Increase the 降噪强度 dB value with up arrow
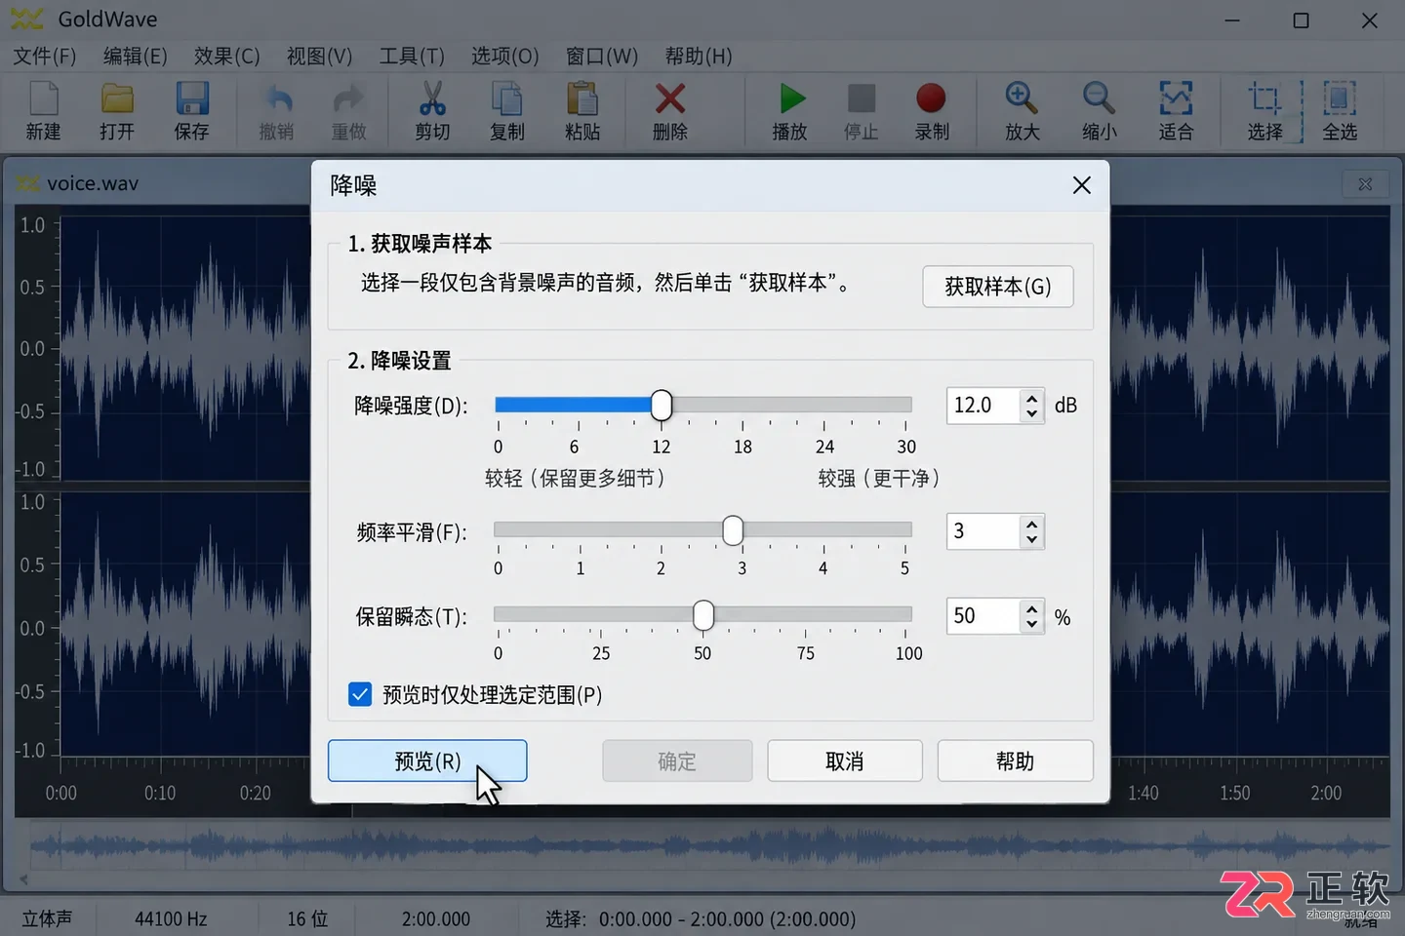 pos(1031,398)
